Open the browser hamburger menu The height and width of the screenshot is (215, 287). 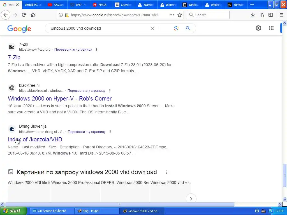(x=282, y=15)
